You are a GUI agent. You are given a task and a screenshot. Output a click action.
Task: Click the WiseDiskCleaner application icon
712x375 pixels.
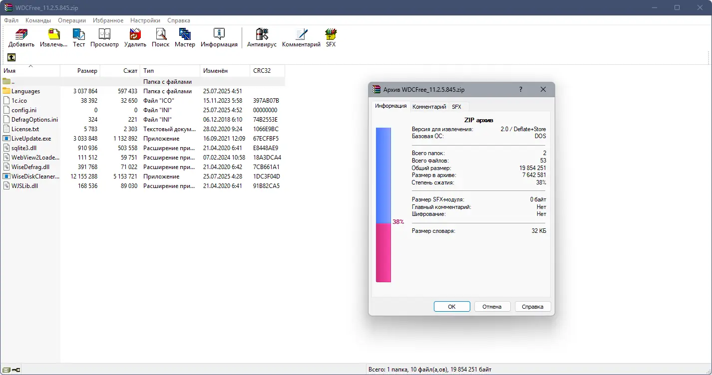coord(6,176)
